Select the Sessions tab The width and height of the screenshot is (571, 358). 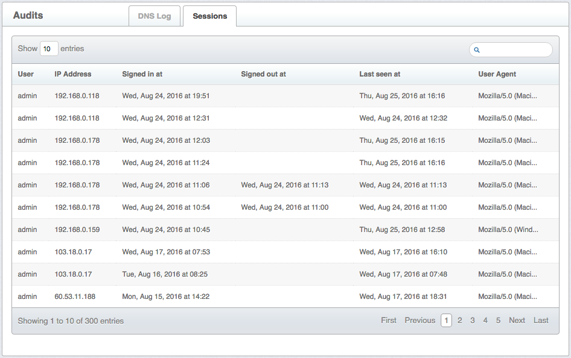point(210,16)
